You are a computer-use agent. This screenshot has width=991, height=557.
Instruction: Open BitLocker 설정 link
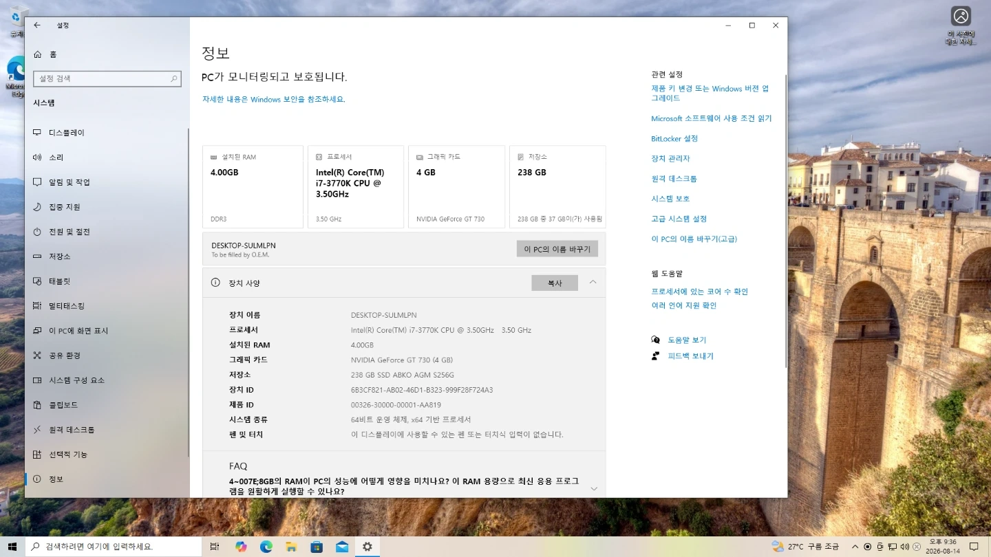pos(674,138)
